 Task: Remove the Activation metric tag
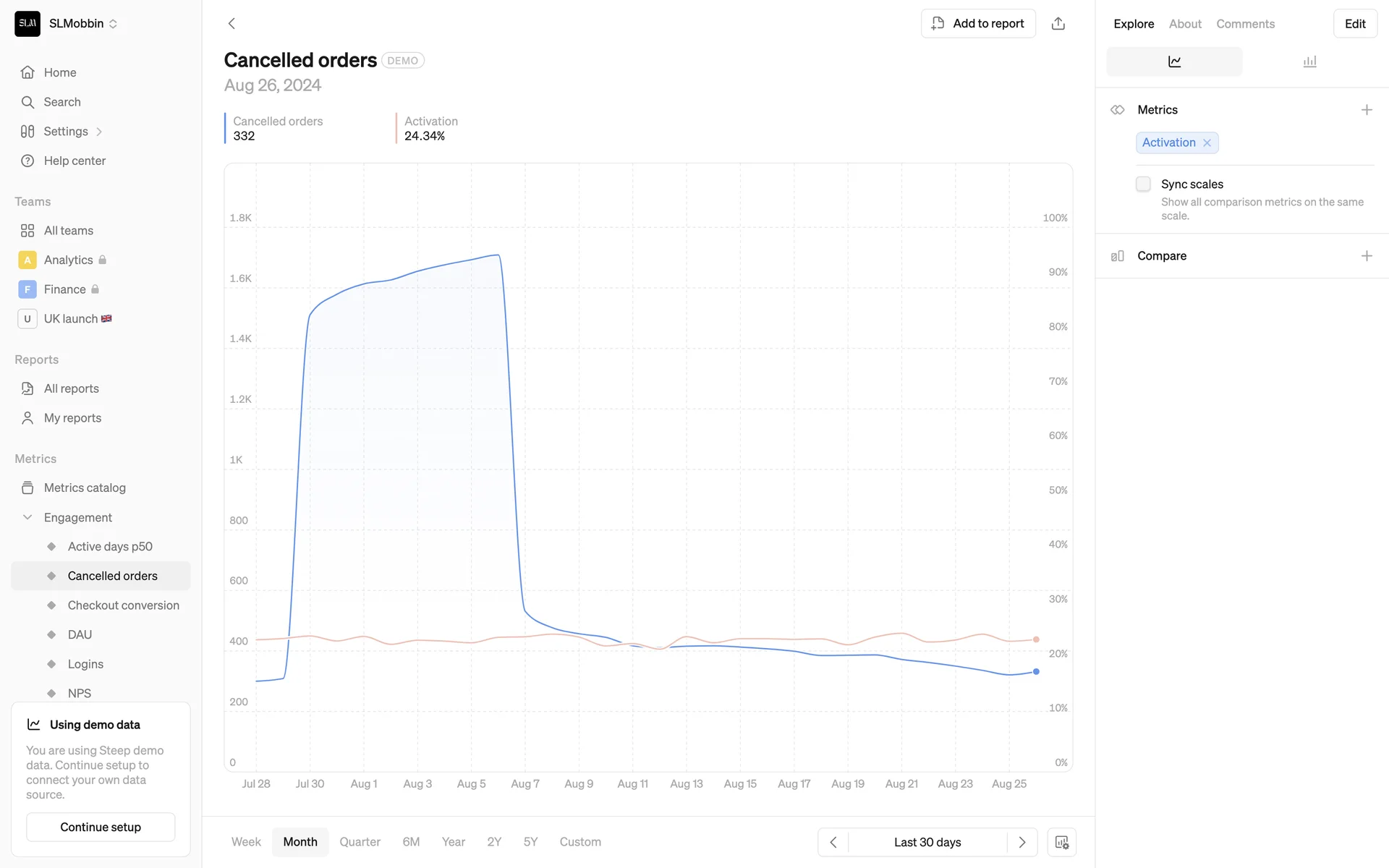(1207, 143)
